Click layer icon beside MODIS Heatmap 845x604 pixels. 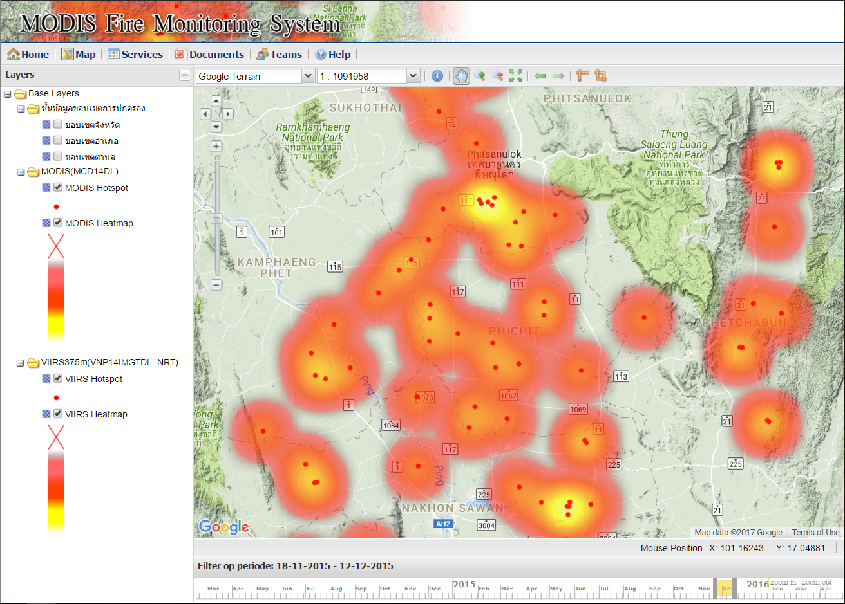pyautogui.click(x=46, y=223)
